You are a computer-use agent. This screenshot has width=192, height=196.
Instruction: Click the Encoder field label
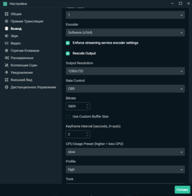point(72,24)
